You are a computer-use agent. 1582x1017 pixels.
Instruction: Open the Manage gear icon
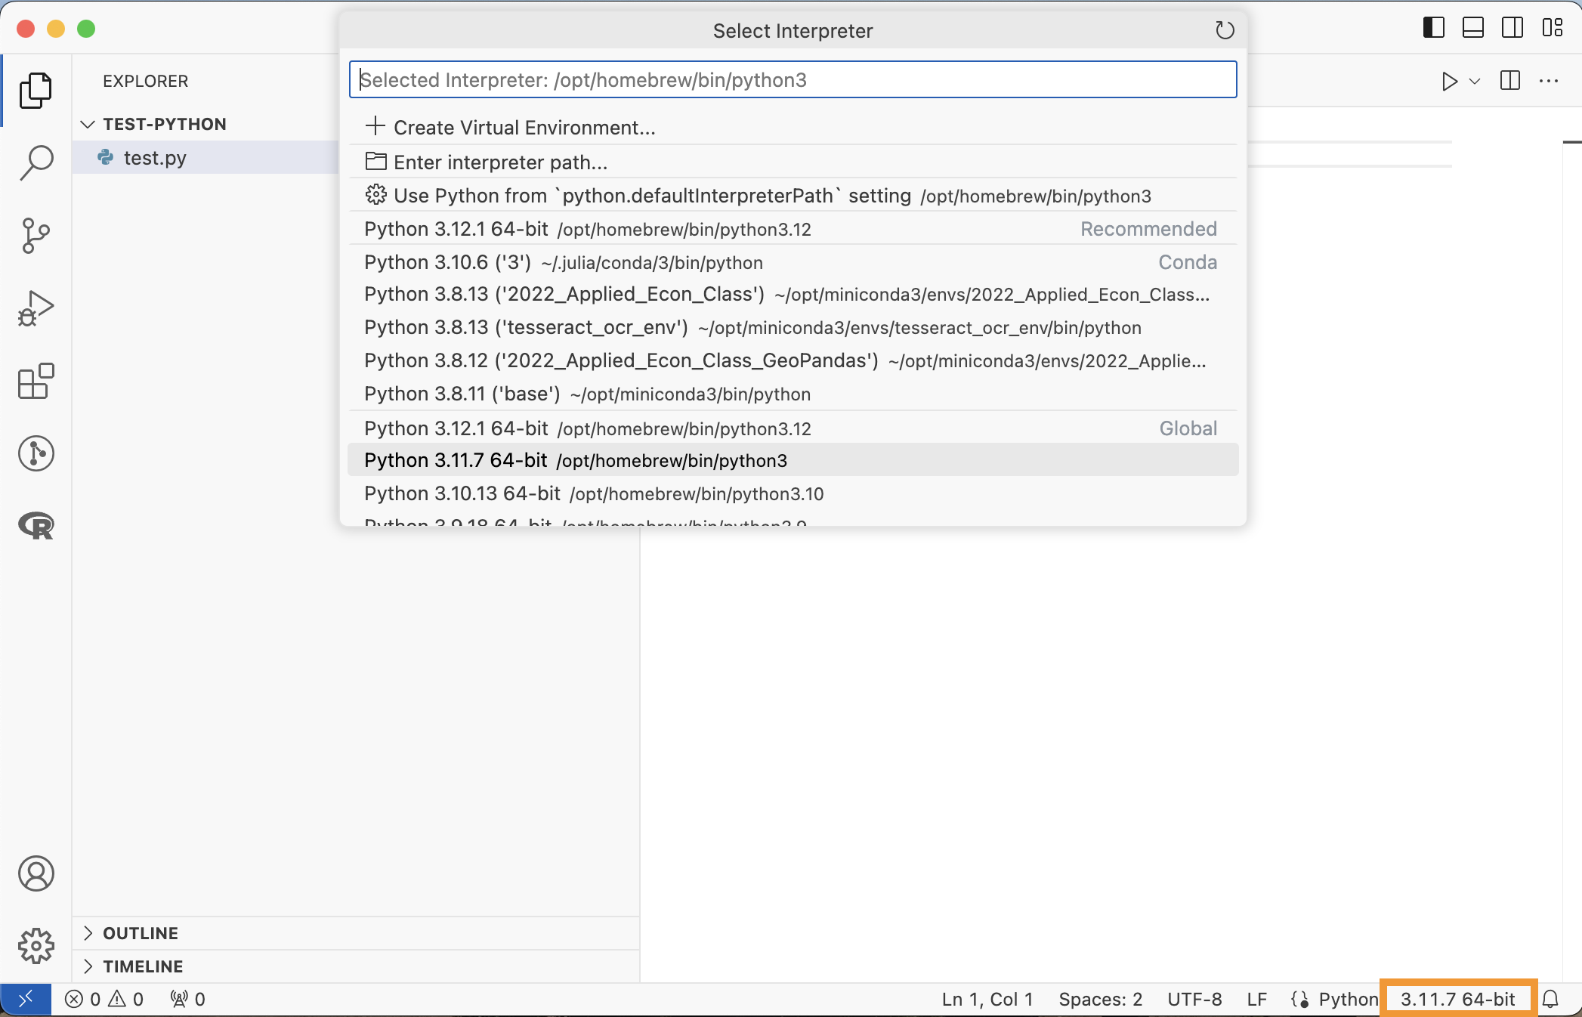[x=36, y=946]
